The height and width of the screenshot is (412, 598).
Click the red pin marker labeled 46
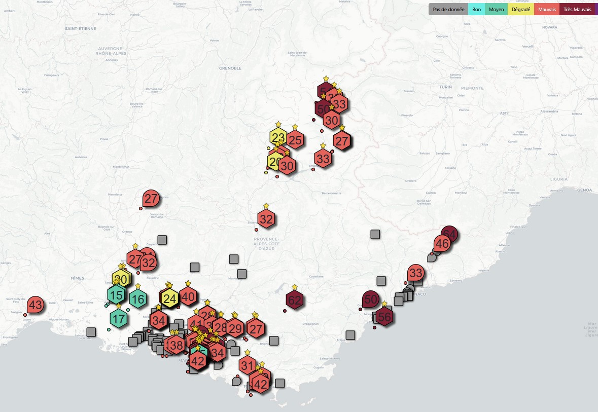442,244
